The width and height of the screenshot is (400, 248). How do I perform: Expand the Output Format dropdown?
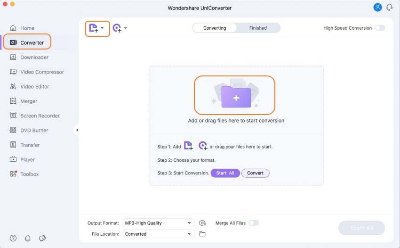click(x=158, y=223)
